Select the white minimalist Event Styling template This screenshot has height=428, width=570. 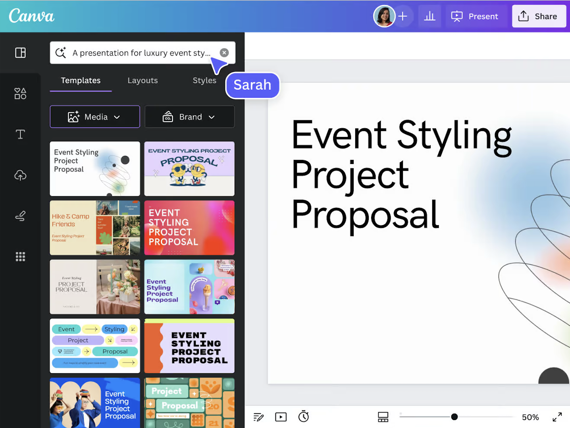[95, 169]
